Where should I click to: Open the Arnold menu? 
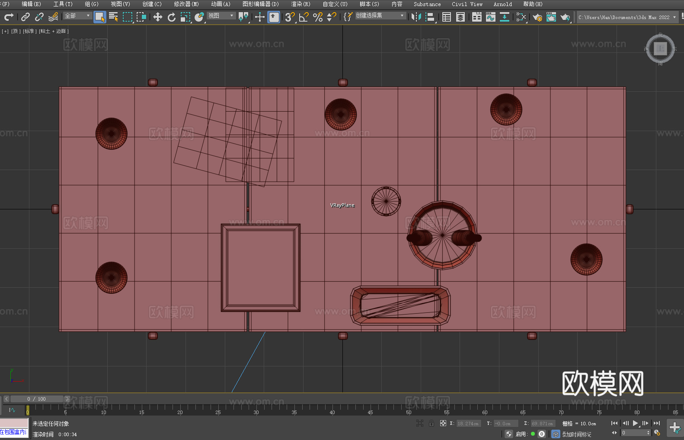point(503,4)
